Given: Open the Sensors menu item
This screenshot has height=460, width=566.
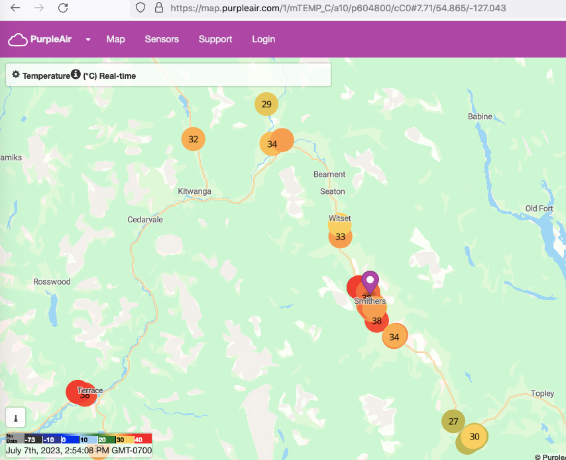Looking at the screenshot, I should [162, 40].
